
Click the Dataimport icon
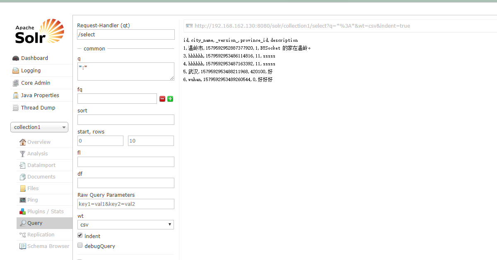click(23, 165)
